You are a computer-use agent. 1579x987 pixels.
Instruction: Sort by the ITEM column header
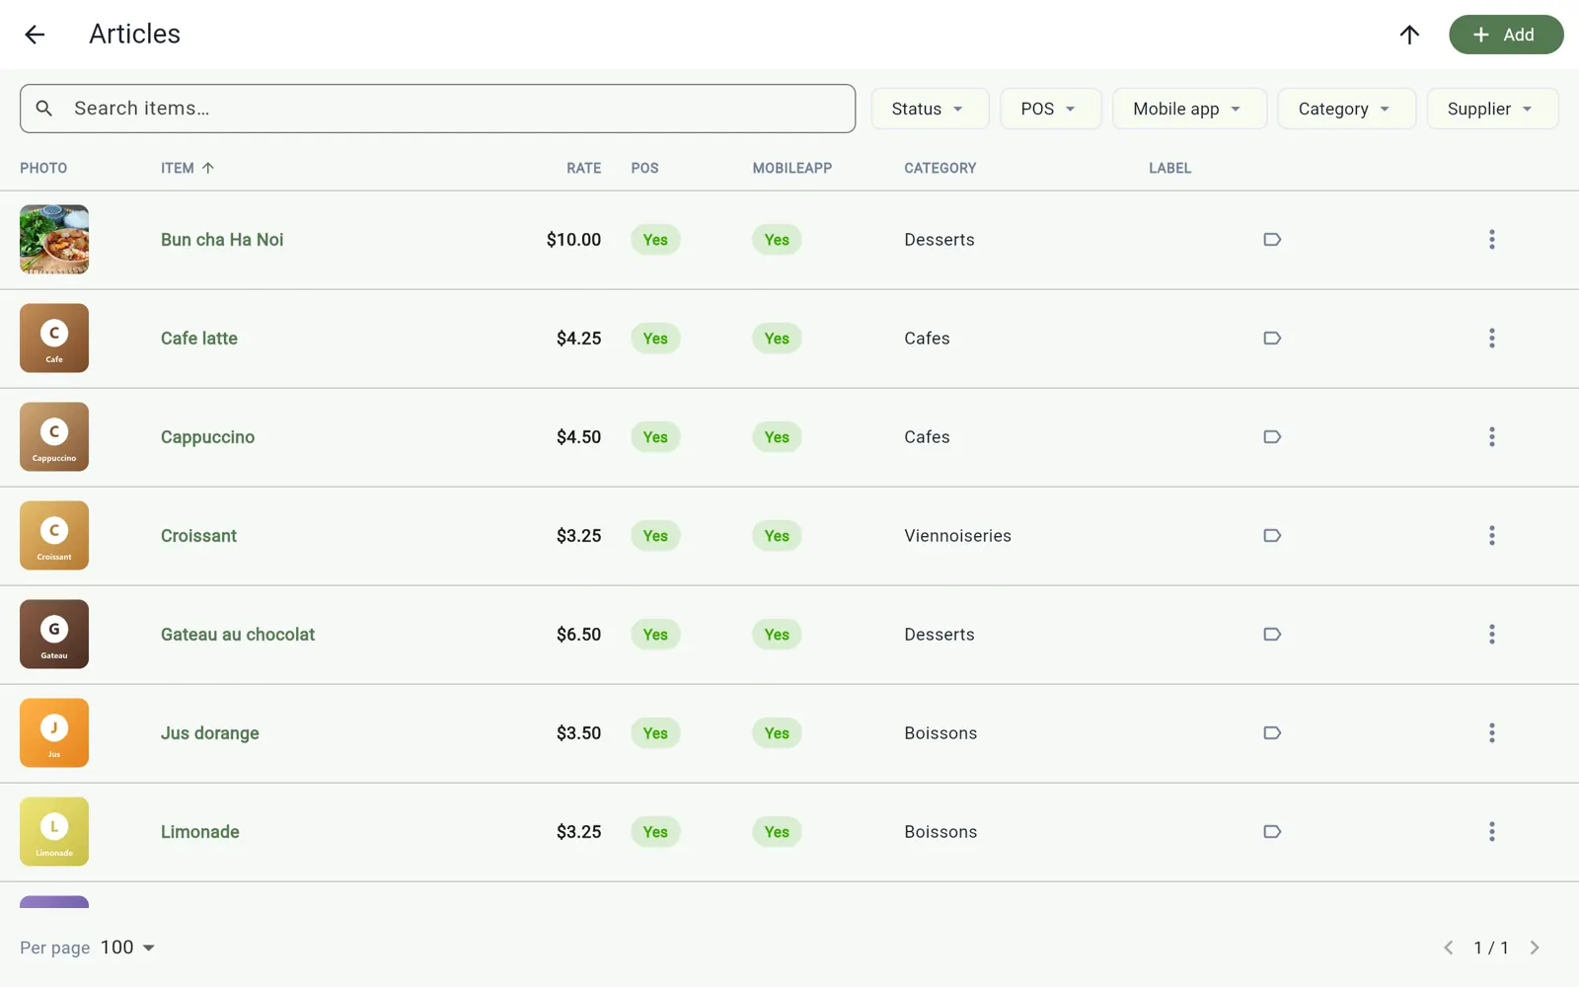(x=188, y=168)
